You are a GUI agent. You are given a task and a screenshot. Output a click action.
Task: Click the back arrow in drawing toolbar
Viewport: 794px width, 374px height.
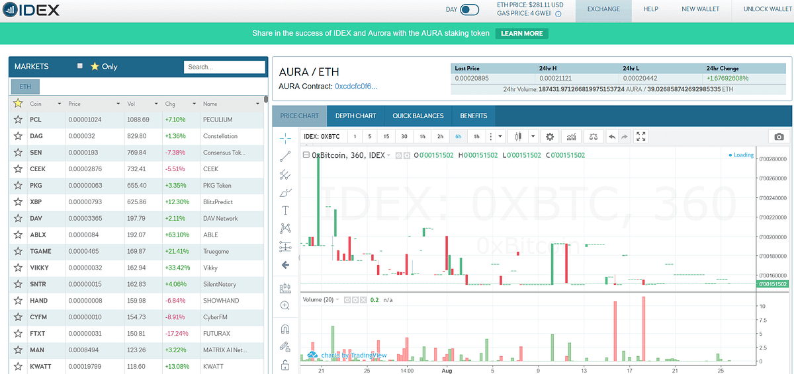click(x=285, y=265)
